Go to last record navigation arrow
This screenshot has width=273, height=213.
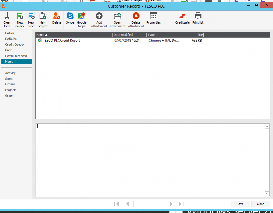[181, 204]
